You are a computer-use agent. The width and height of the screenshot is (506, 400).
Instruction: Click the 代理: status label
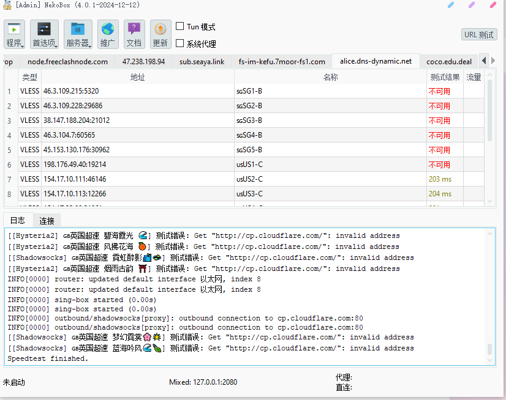(x=344, y=377)
